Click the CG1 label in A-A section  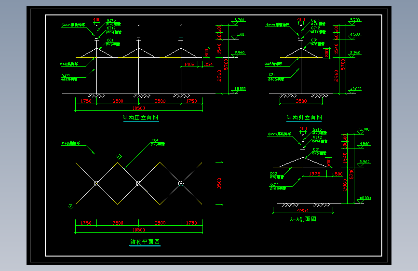coord(316,149)
